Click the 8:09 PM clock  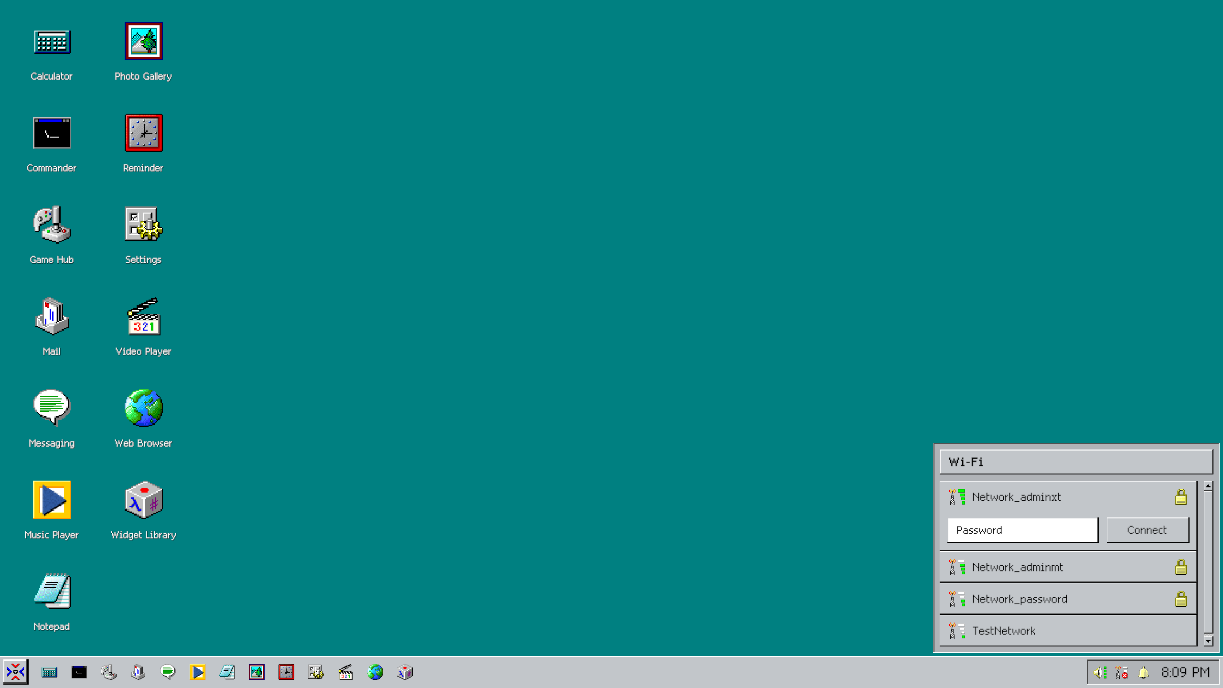pos(1185,672)
